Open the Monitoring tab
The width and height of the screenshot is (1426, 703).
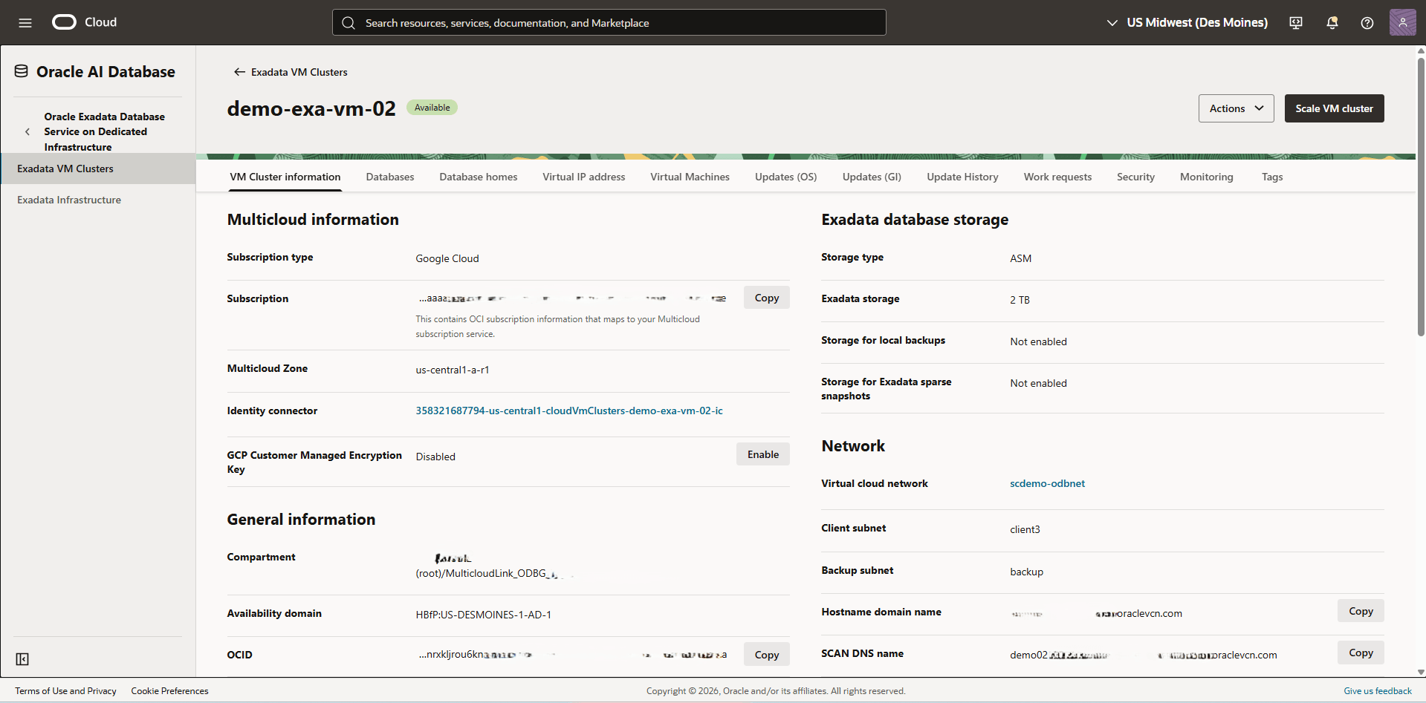(x=1206, y=177)
